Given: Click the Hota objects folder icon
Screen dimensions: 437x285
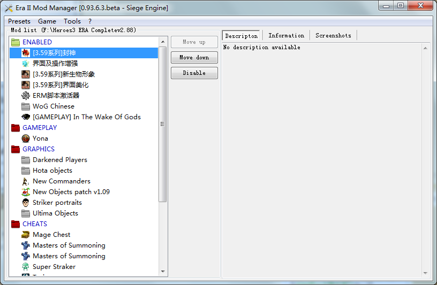Looking at the screenshot, I should coord(26,171).
